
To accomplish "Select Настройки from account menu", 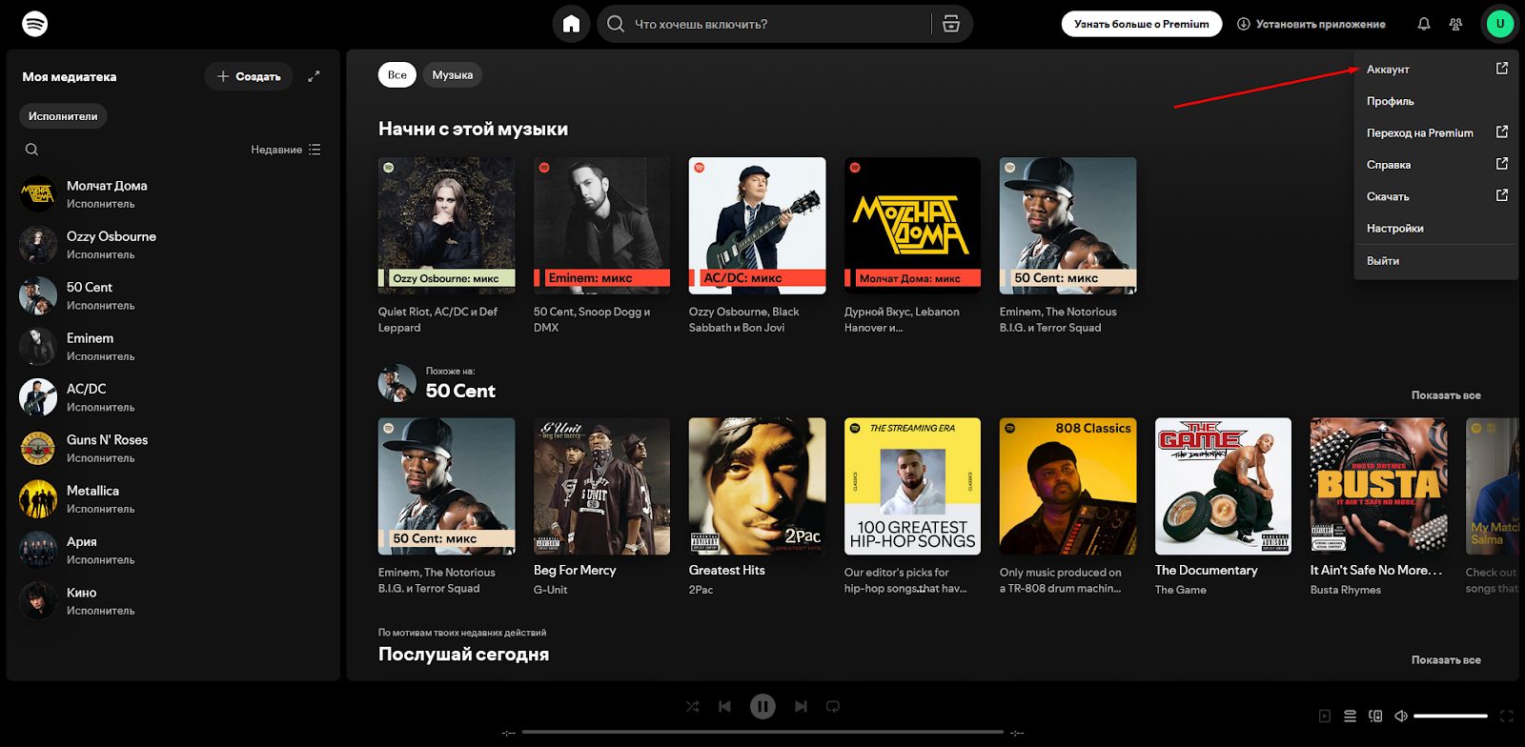I will click(x=1394, y=229).
